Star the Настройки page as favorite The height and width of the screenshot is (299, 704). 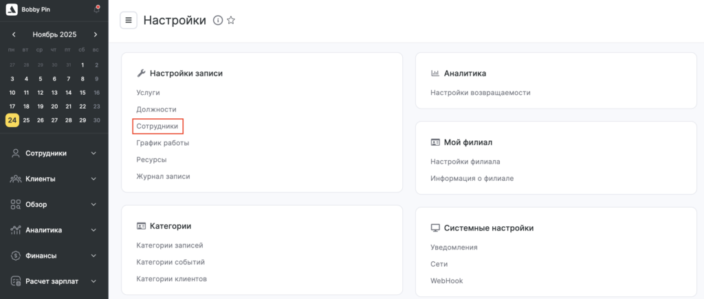231,21
